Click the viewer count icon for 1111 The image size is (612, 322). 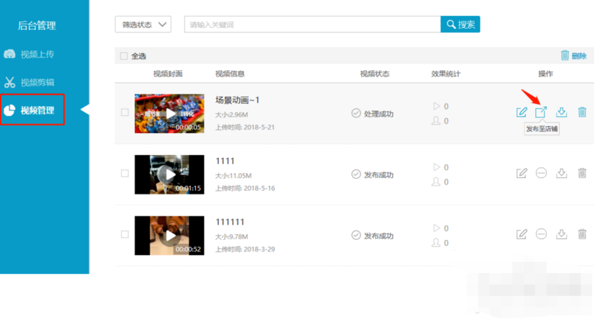(436, 181)
